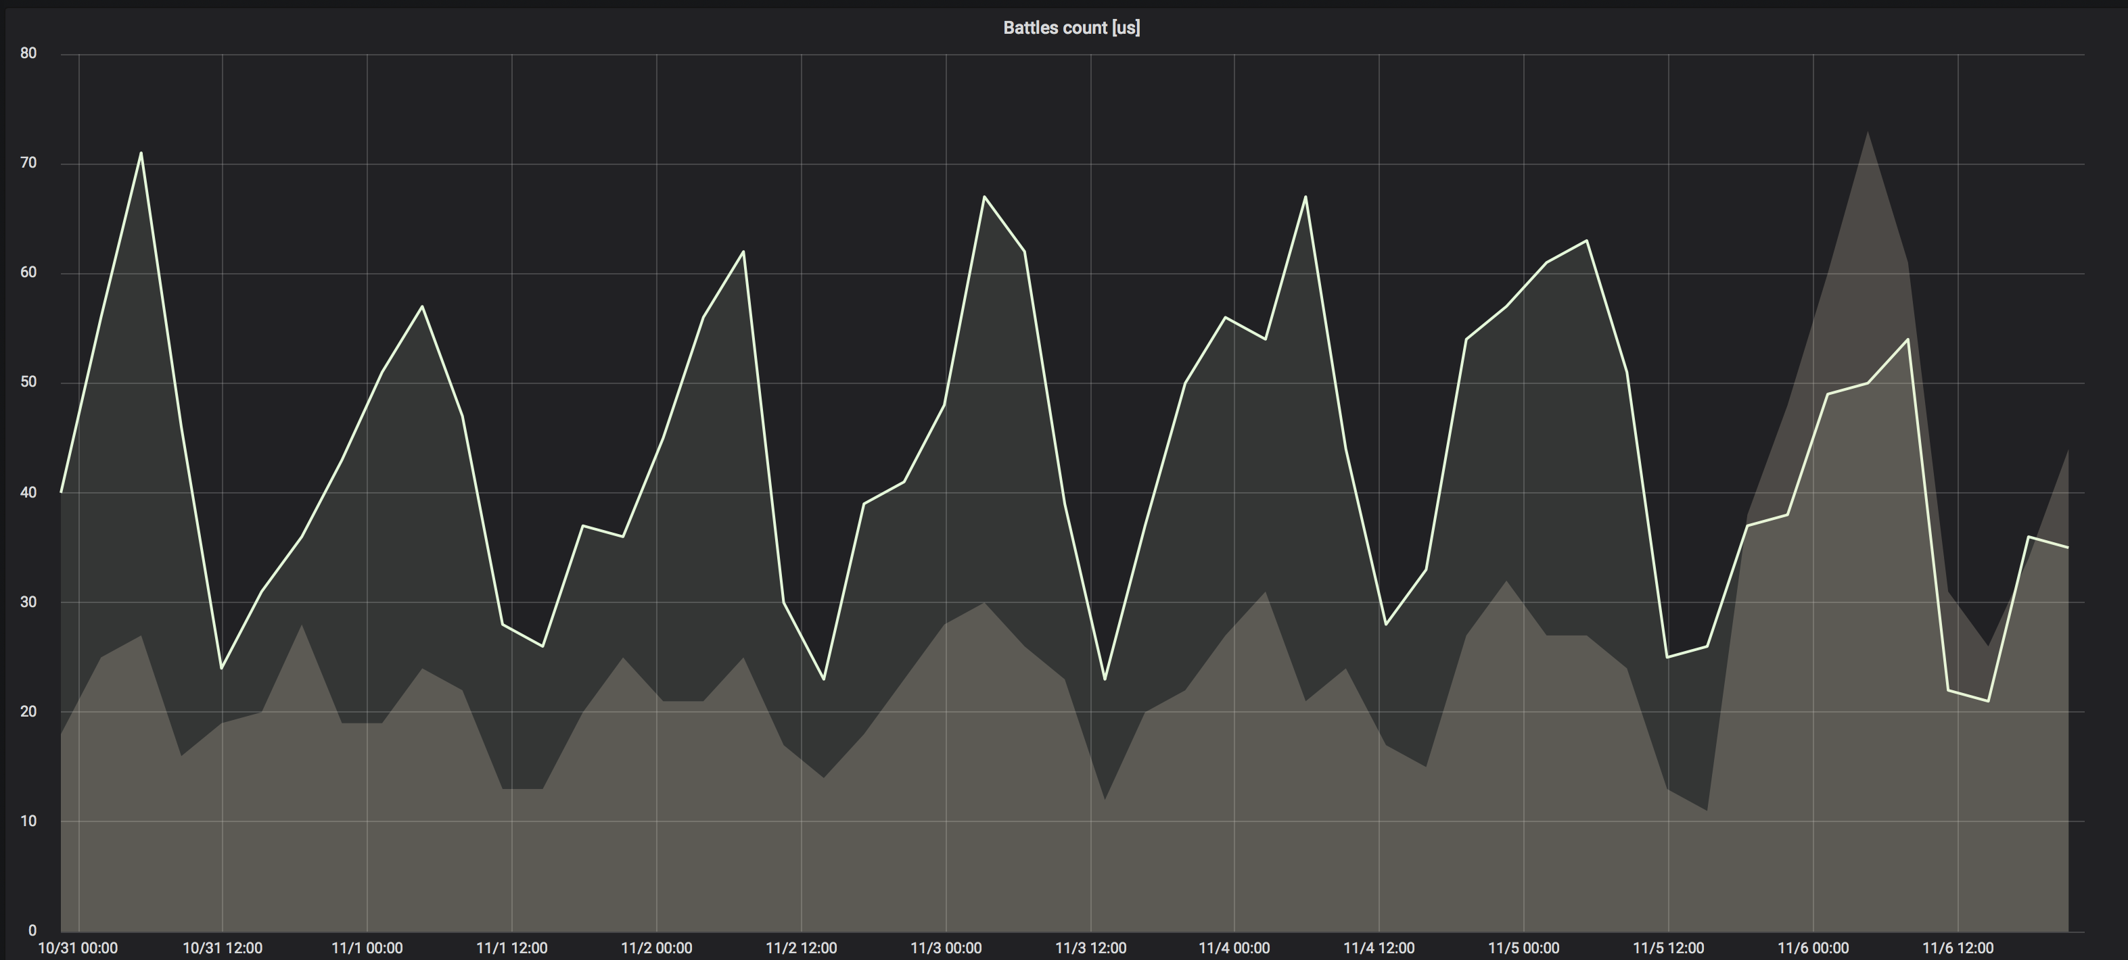Open the 'Battles count [us]' panel title
The image size is (2128, 960).
(1071, 27)
